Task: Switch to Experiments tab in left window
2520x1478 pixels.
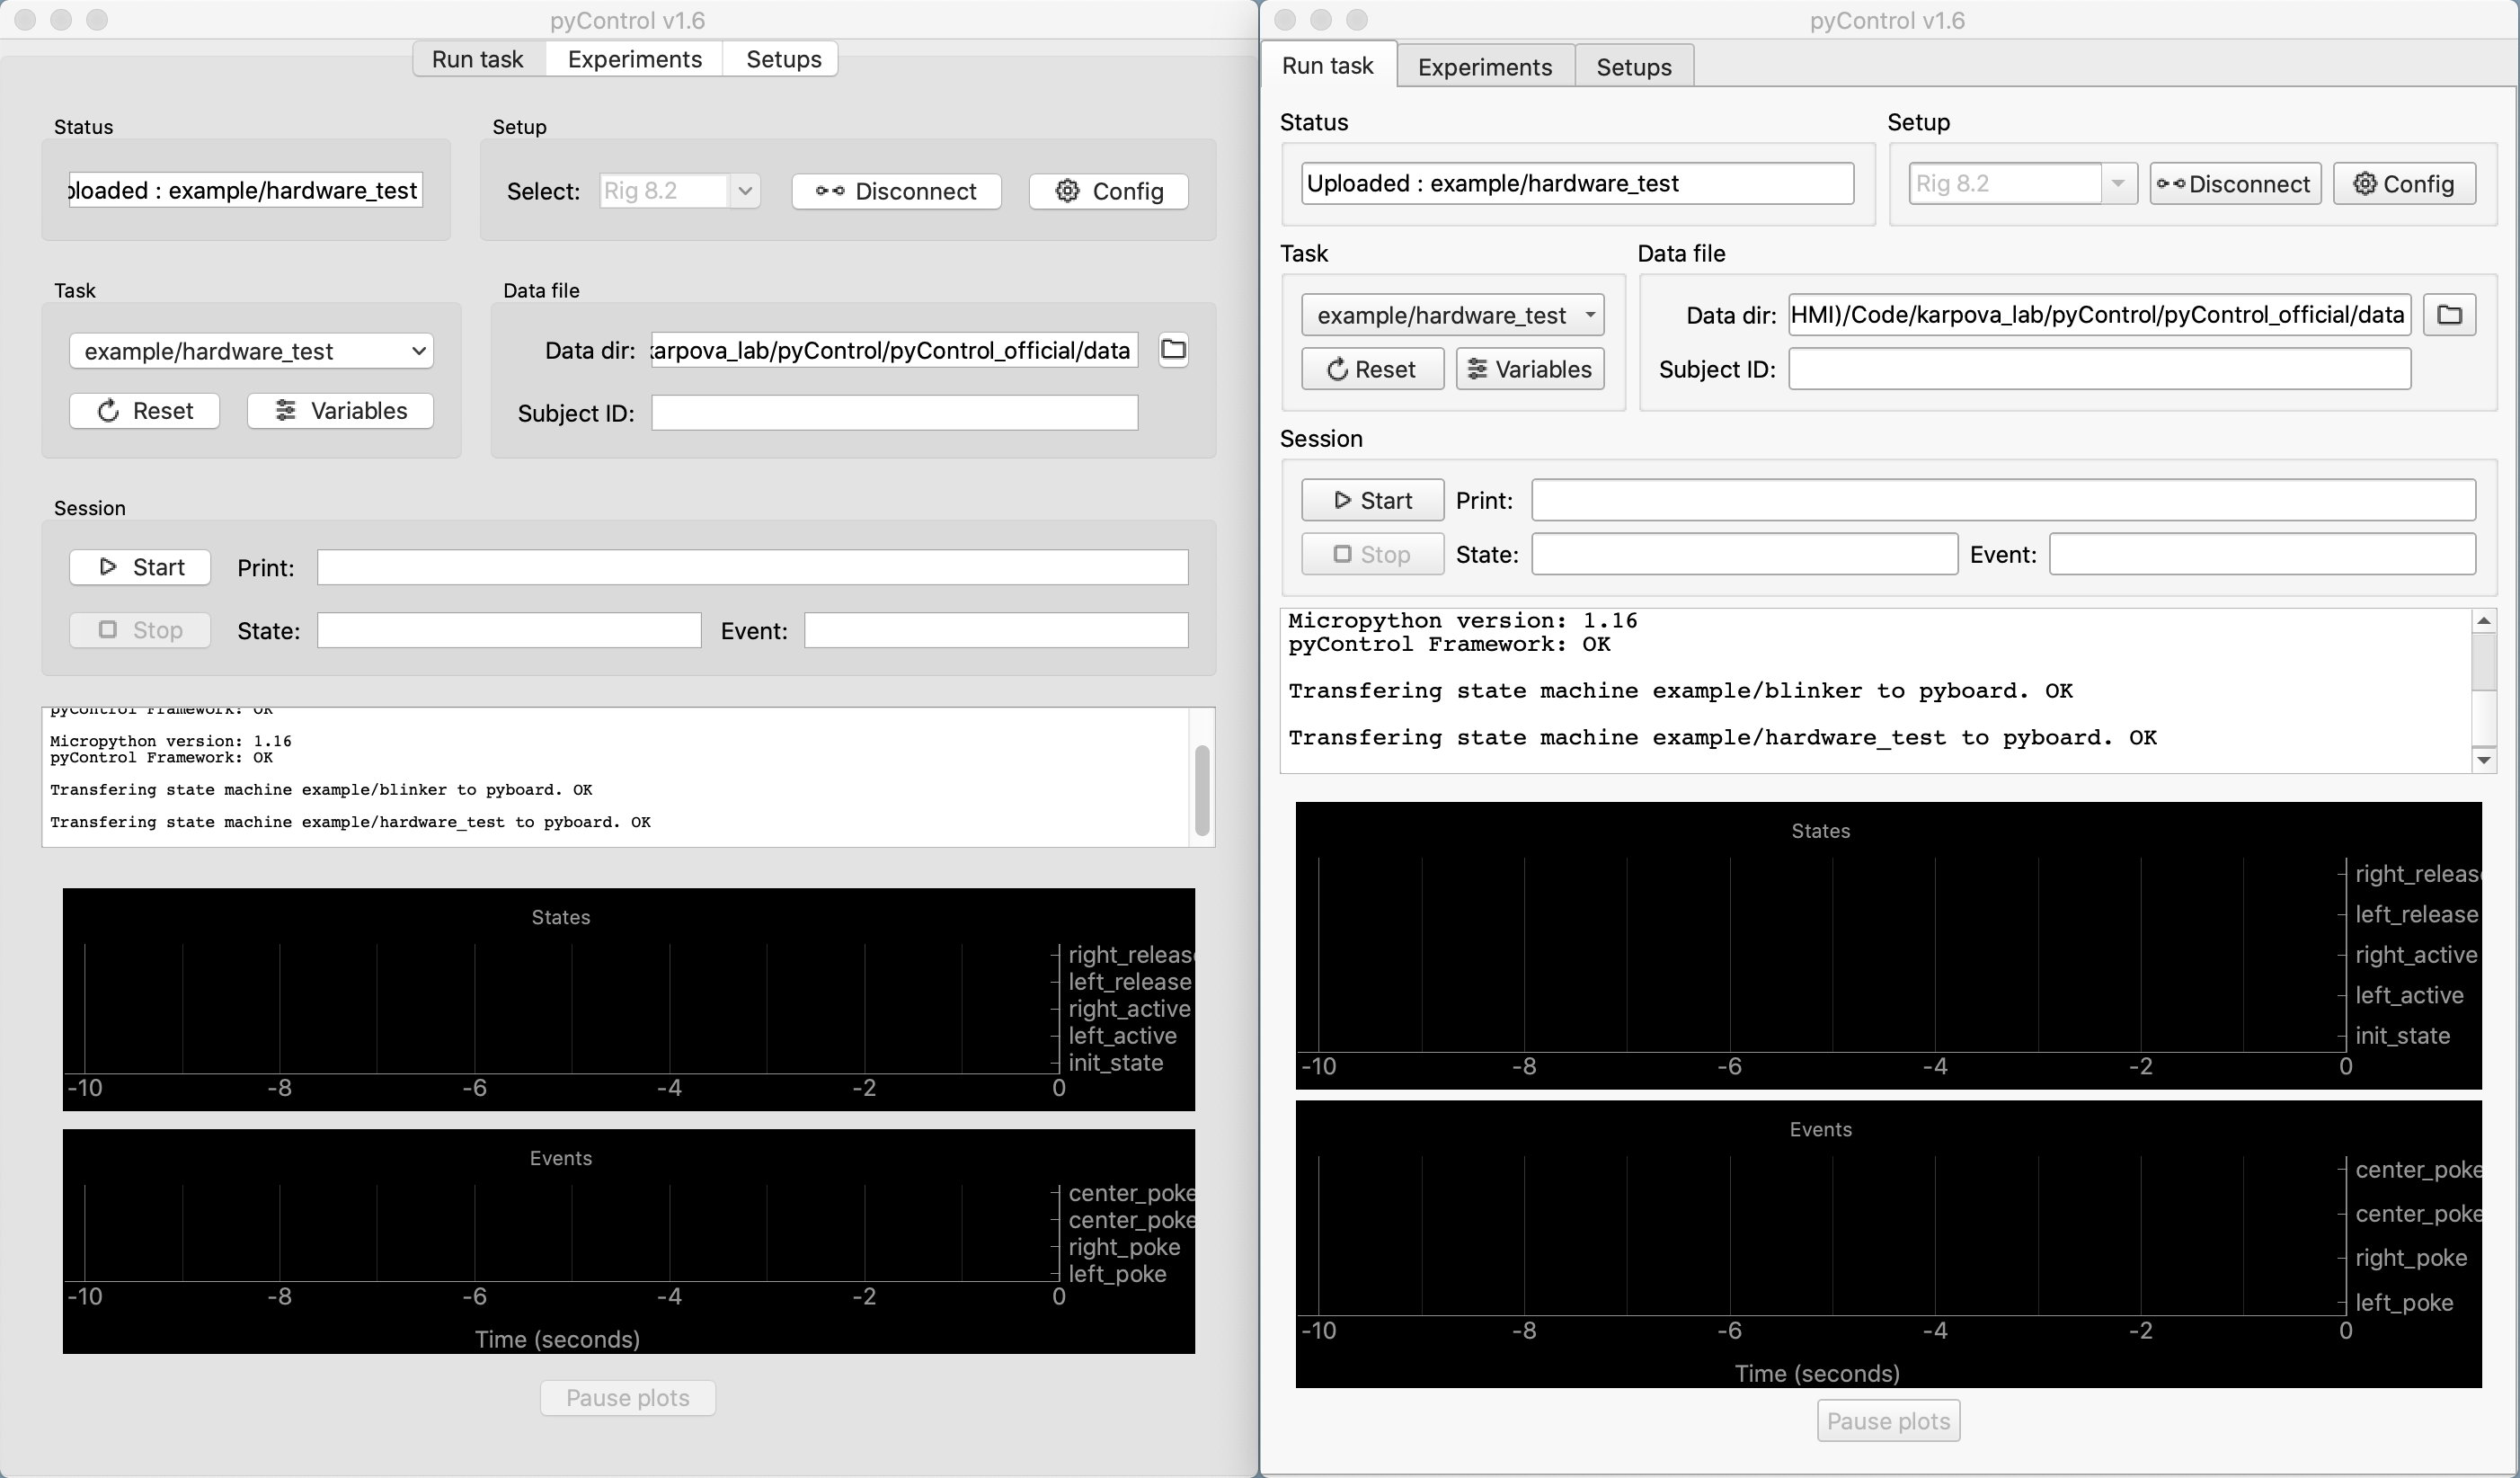Action: (634, 59)
